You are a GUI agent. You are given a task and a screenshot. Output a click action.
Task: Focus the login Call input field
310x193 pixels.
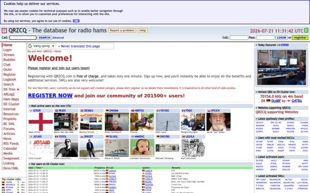(239, 38)
